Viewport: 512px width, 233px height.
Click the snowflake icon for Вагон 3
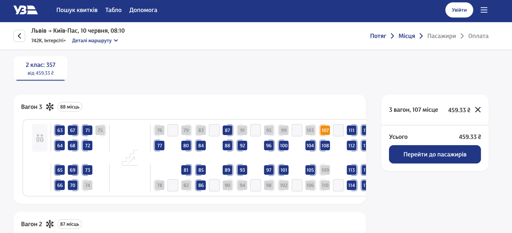[x=50, y=107]
